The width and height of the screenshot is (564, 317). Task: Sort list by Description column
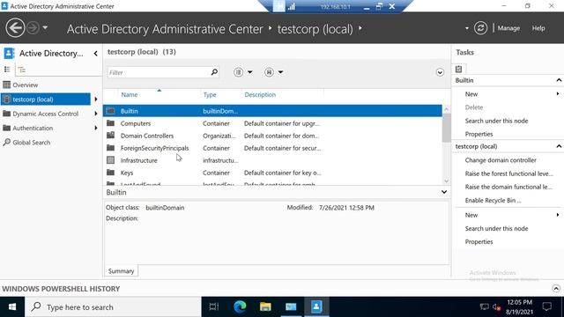pyautogui.click(x=260, y=94)
